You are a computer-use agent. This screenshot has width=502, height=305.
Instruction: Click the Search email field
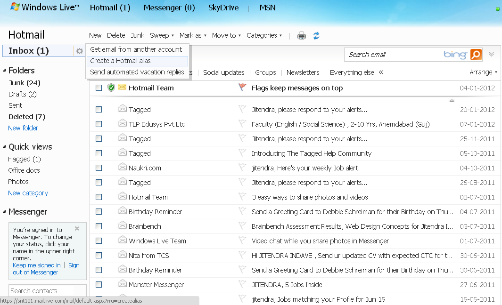pyautogui.click(x=393, y=55)
